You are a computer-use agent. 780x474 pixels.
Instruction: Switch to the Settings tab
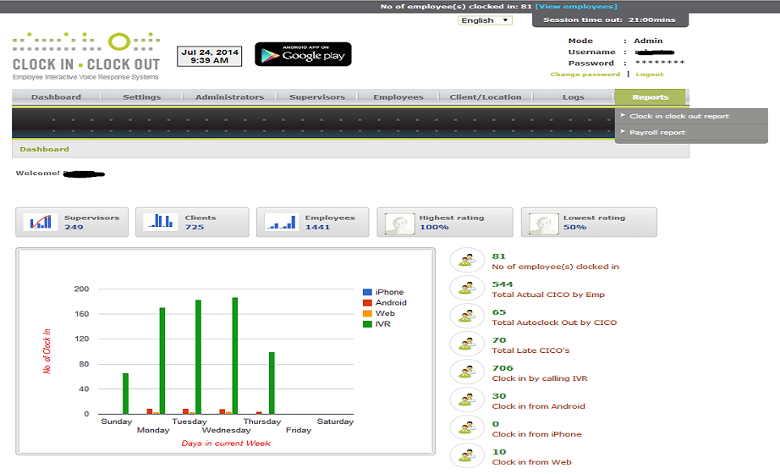pos(141,97)
